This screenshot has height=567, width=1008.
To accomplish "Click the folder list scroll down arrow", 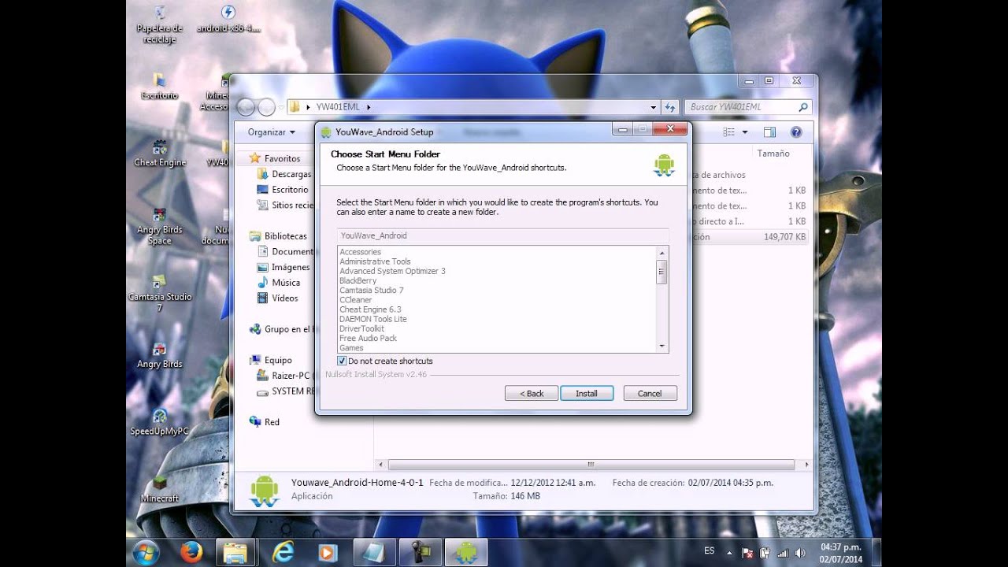I will click(x=661, y=346).
